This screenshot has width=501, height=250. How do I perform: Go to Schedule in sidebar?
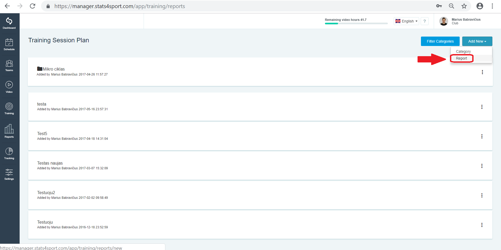coord(9,45)
